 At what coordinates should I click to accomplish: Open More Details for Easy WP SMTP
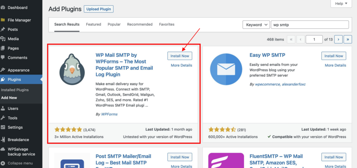click(335, 65)
